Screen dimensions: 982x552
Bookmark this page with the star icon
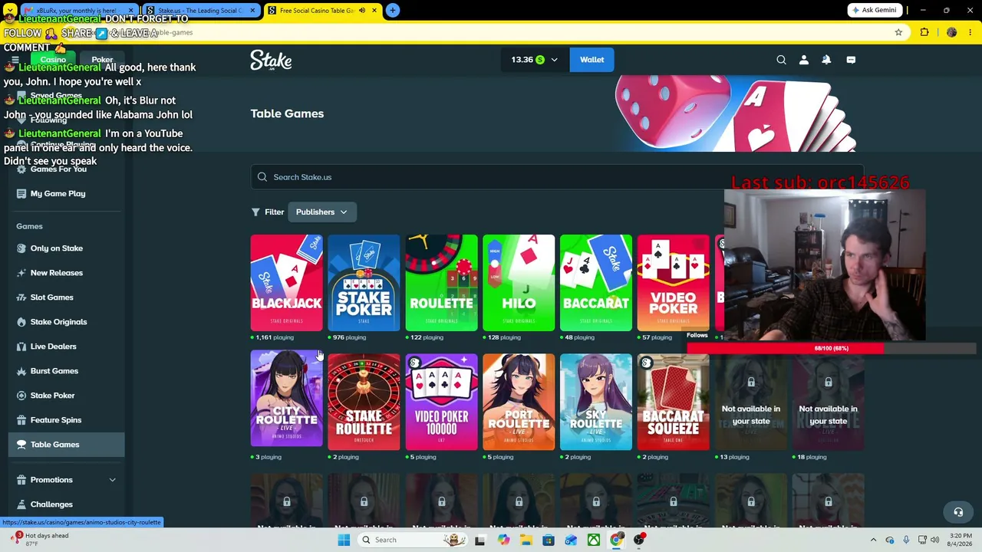pyautogui.click(x=898, y=32)
